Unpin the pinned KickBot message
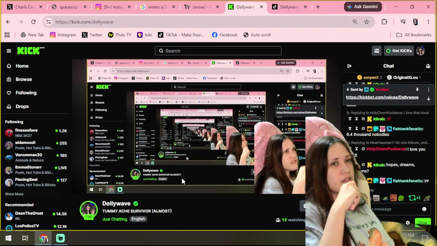The image size is (437, 246). [417, 90]
